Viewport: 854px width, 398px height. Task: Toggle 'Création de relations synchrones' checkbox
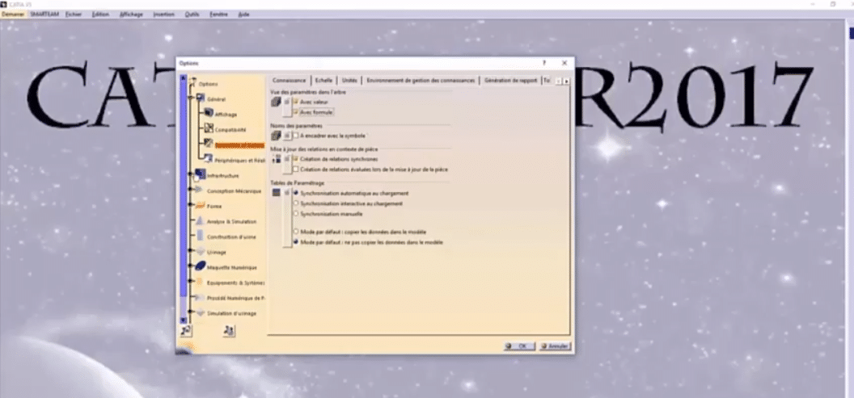(296, 159)
